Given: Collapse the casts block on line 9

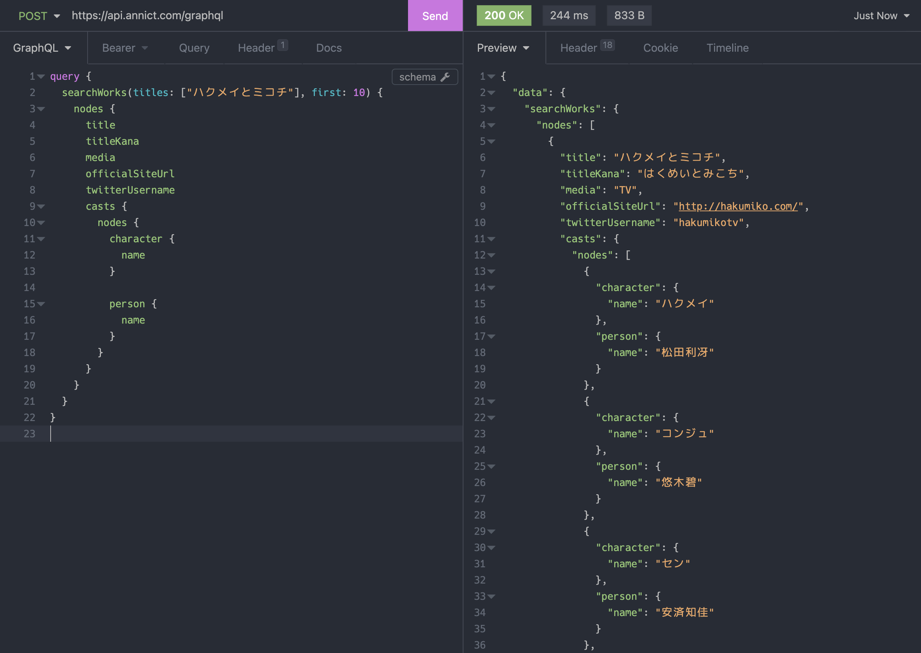Looking at the screenshot, I should point(41,206).
